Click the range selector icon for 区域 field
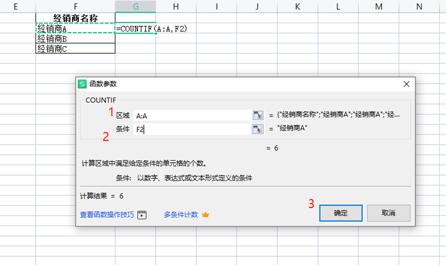446x265 pixels. 258,115
